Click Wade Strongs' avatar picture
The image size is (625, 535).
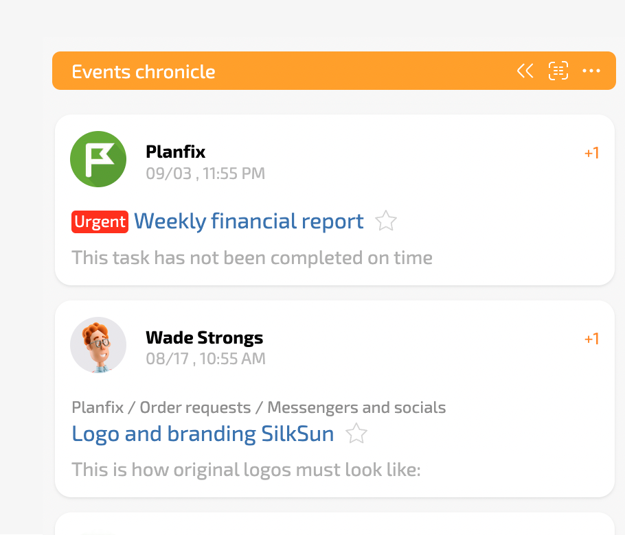click(x=98, y=345)
